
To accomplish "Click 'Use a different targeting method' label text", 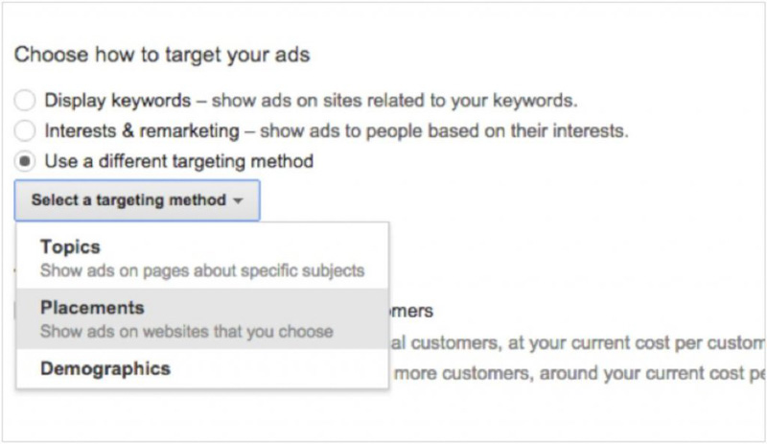I will coord(179,161).
